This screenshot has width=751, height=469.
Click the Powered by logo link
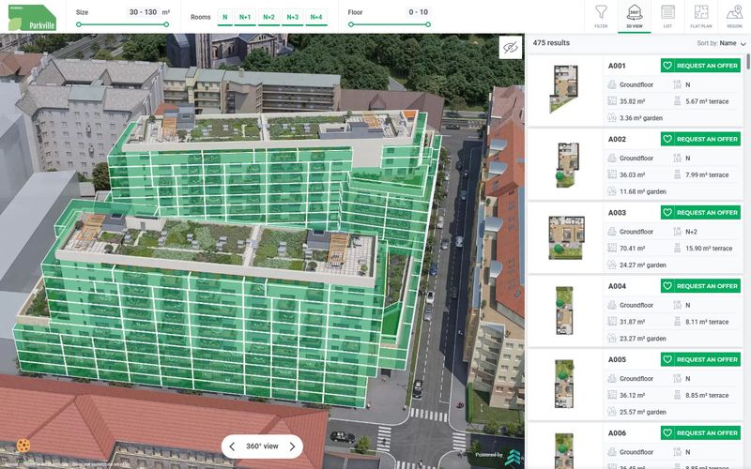pos(498,456)
